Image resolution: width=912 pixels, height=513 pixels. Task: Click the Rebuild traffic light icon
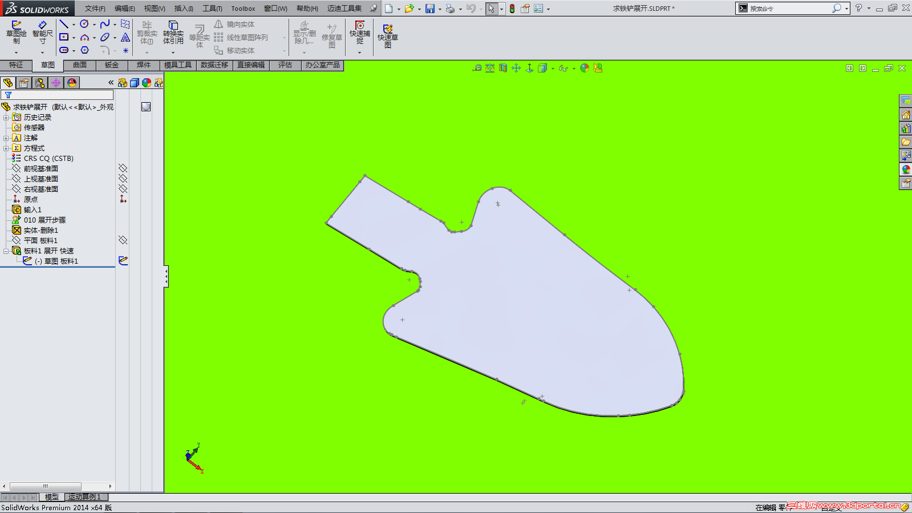point(512,9)
